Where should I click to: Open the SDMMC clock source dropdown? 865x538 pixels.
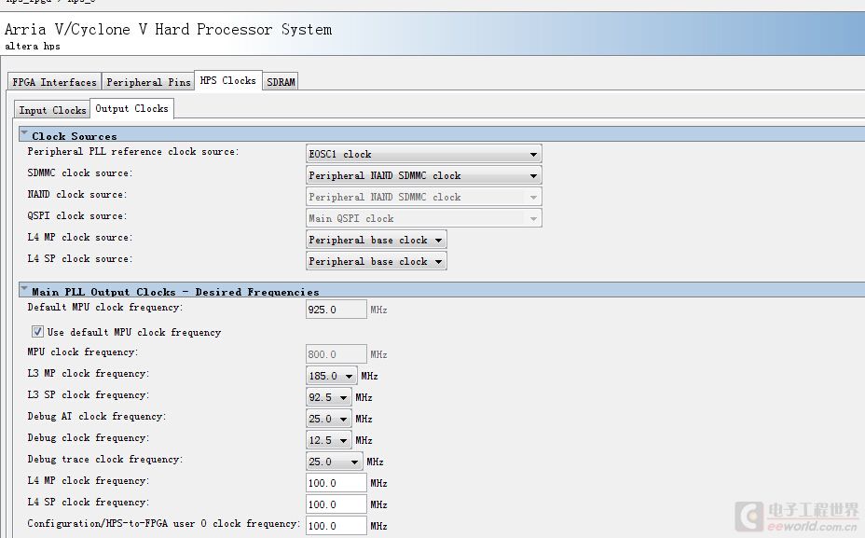click(x=424, y=175)
